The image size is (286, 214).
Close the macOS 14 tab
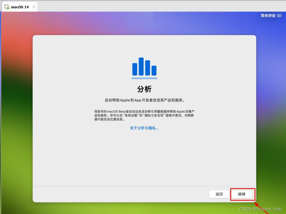tap(34, 7)
